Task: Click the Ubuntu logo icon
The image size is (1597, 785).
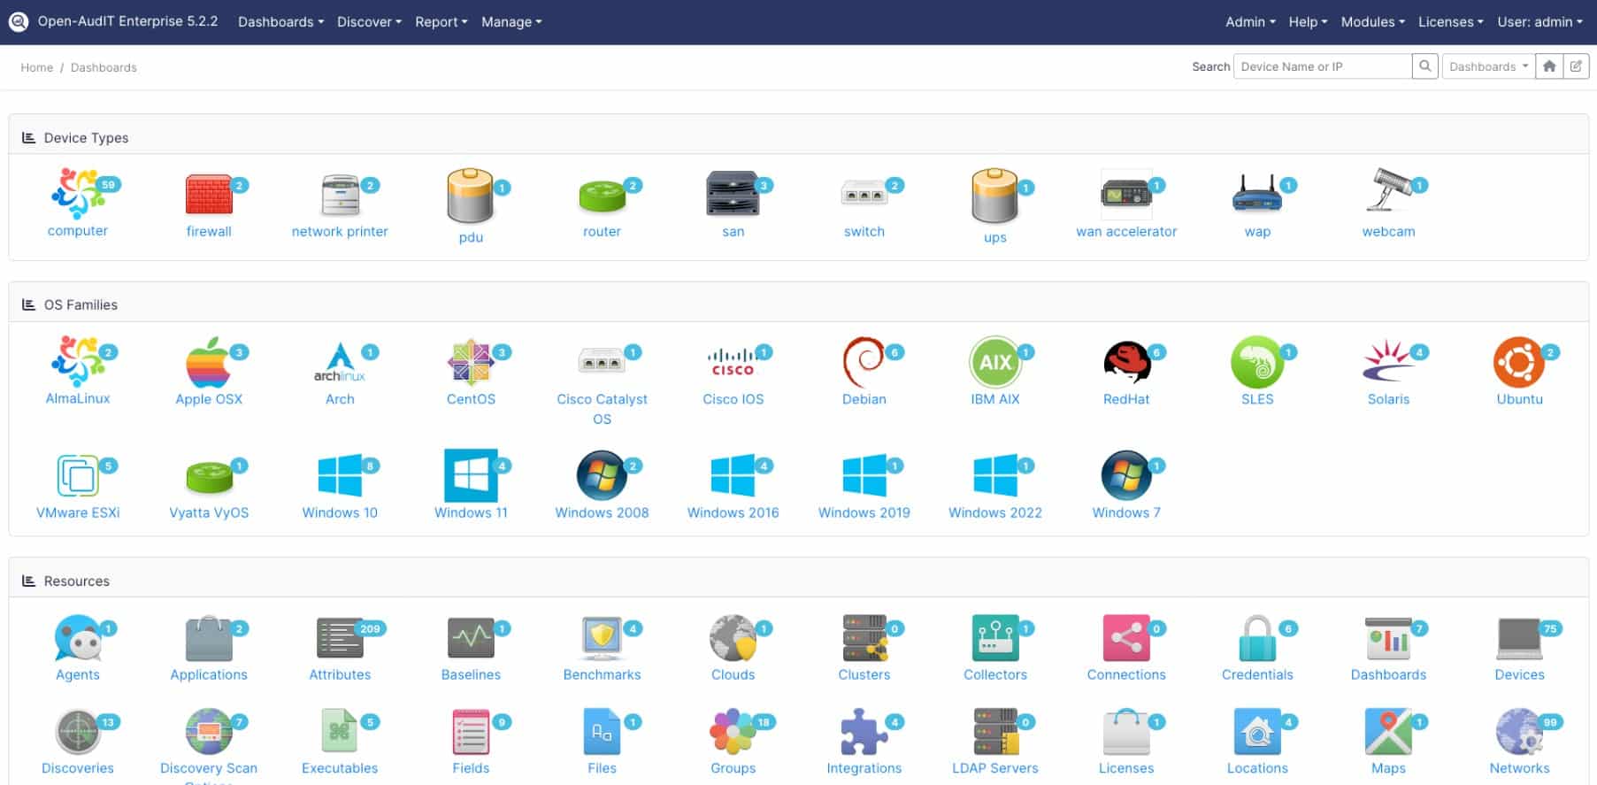Action: pos(1519,362)
